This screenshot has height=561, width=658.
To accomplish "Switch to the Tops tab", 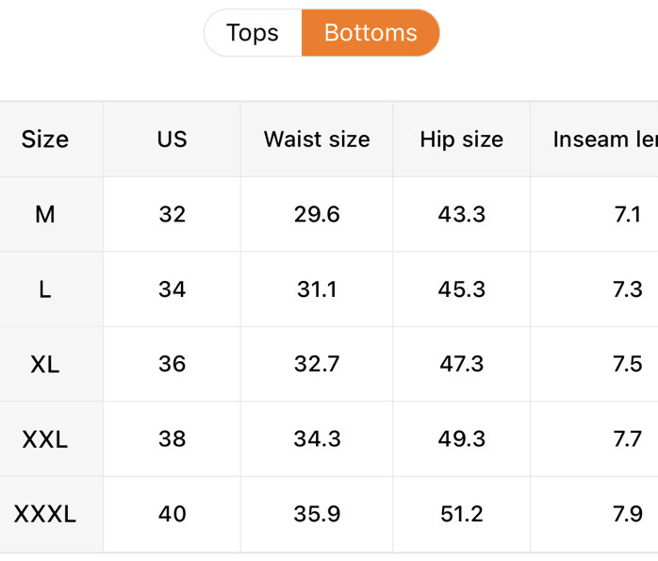I will tap(253, 33).
